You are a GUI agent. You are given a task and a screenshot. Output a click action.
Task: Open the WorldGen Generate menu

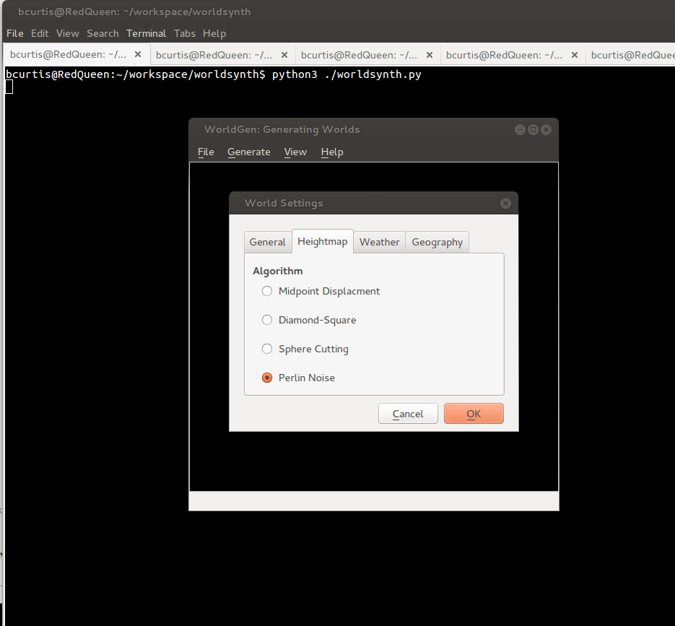tap(248, 152)
